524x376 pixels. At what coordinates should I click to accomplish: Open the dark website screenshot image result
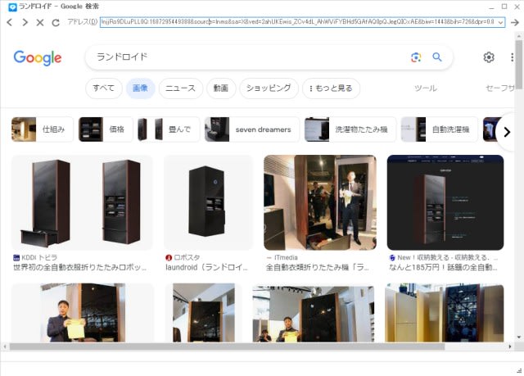pyautogui.click(x=445, y=202)
